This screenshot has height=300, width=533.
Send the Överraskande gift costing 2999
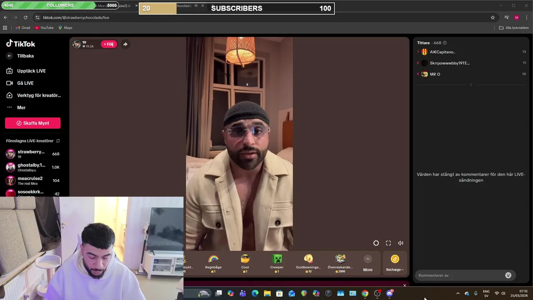(x=340, y=263)
